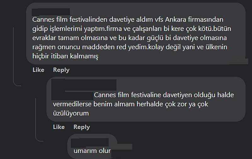The image size is (252, 159).
Task: Click the 'hiçbir itibarı kalmamış' text line
Action: click(x=65, y=56)
